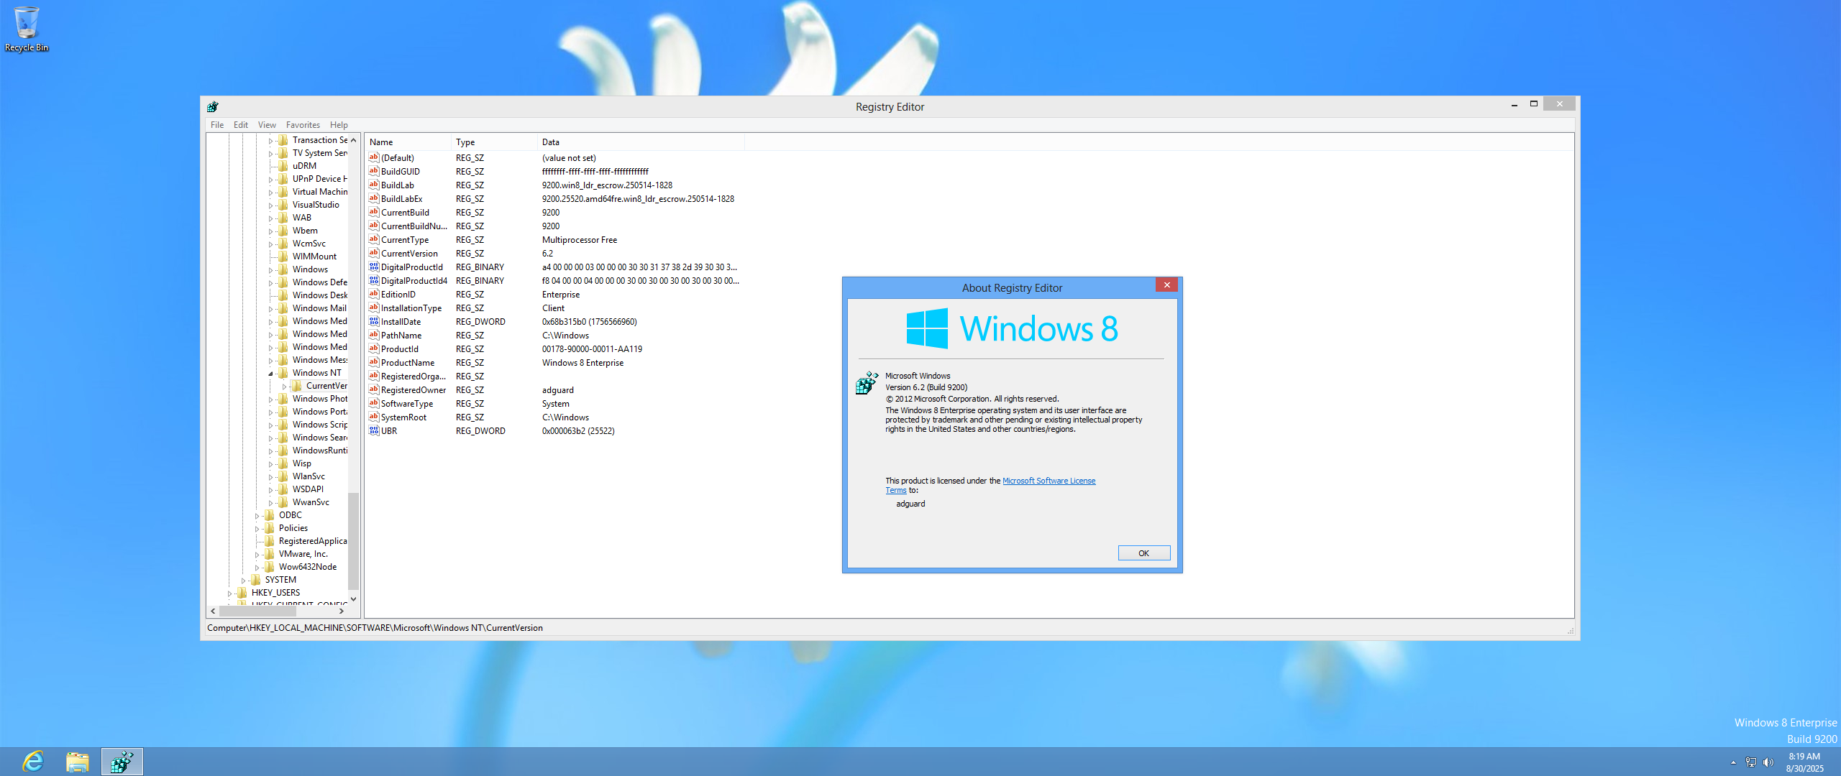Click the volume speaker tray icon
The image size is (1841, 776).
click(1768, 762)
